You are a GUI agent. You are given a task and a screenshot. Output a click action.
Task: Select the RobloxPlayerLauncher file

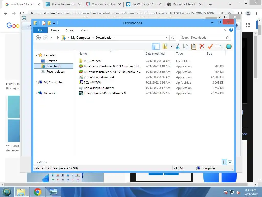coord(151,88)
